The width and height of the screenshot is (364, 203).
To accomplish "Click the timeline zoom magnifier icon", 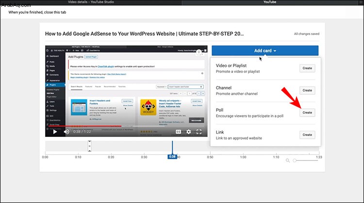I will point(288,160).
